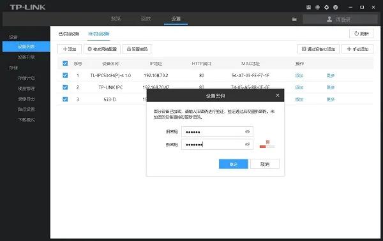Click the 刷新 refresh button
This screenshot has width=383, height=241.
tap(361, 34)
